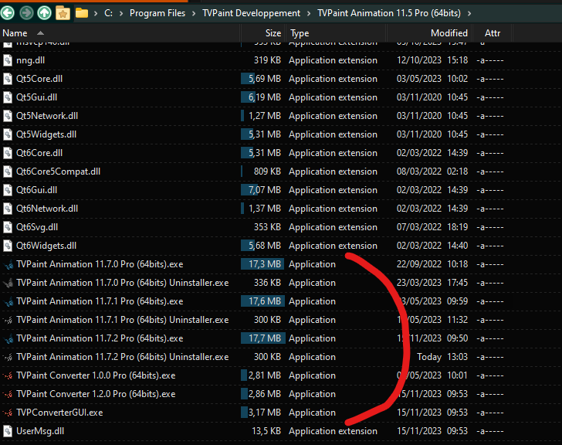Expand the chevron after C: in the path
The width and height of the screenshot is (562, 445).
coord(121,14)
